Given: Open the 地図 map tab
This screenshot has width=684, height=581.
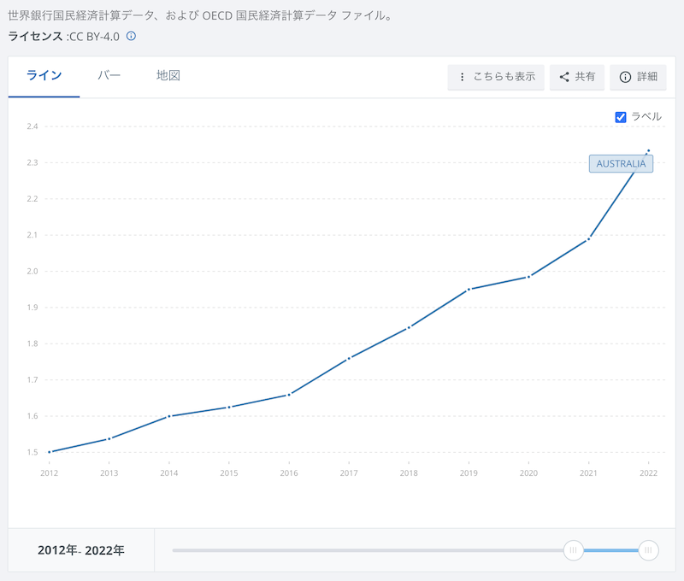Looking at the screenshot, I should point(168,76).
